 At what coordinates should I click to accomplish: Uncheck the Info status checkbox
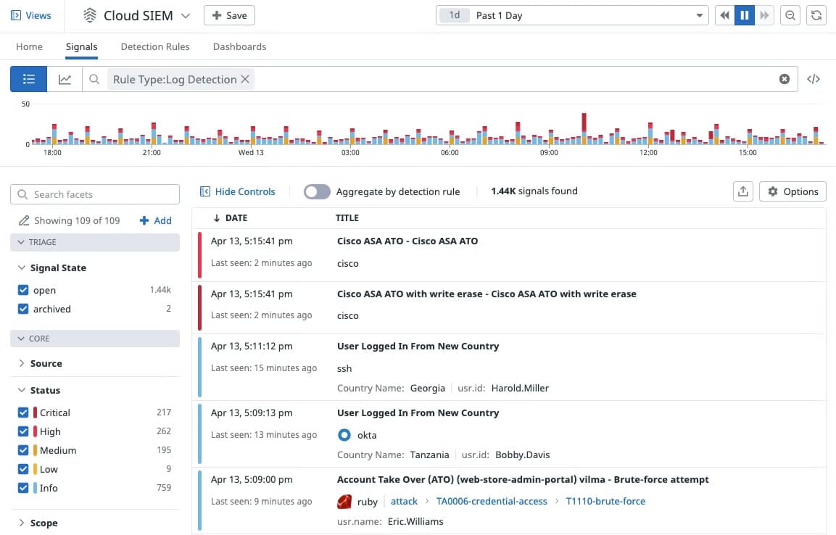(x=23, y=488)
